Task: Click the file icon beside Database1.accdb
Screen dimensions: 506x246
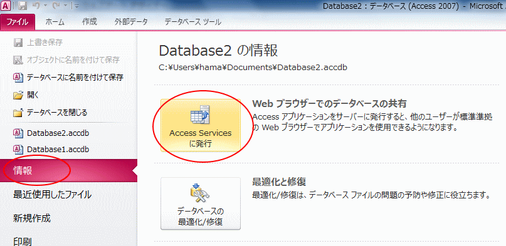Action: pyautogui.click(x=18, y=150)
